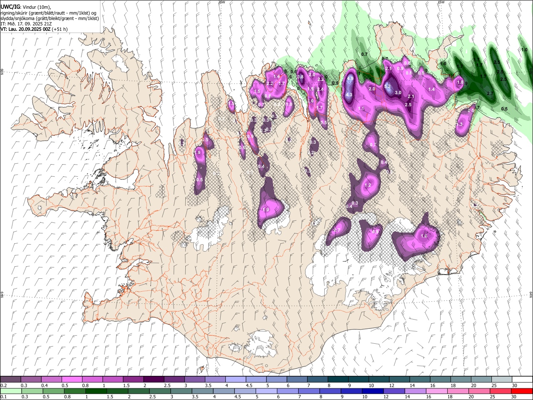This screenshot has width=533, height=400.
Task: Select the light pink 16–18 rain legend swatch
Action: 436,391
